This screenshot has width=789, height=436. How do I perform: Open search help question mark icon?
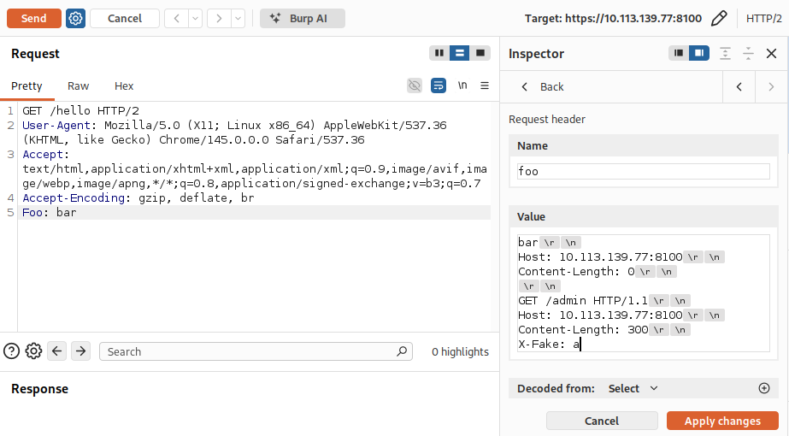12,351
